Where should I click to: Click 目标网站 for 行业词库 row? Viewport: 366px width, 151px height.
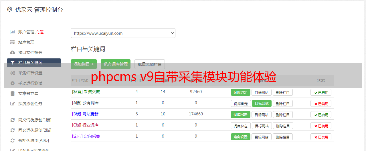click(x=262, y=126)
